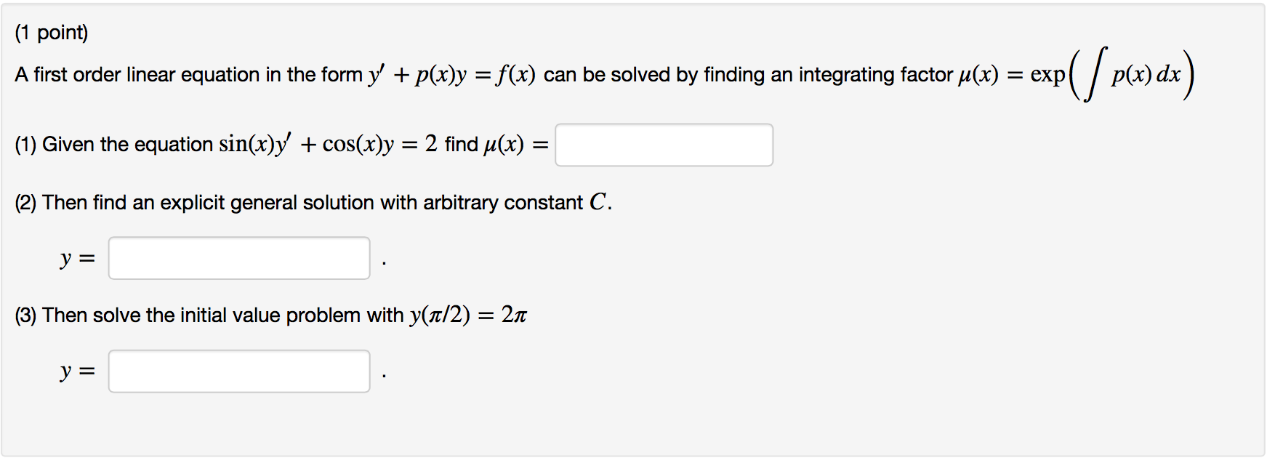This screenshot has height=458, width=1275.
Task: Click the y = label in part (2)
Action: click(77, 257)
